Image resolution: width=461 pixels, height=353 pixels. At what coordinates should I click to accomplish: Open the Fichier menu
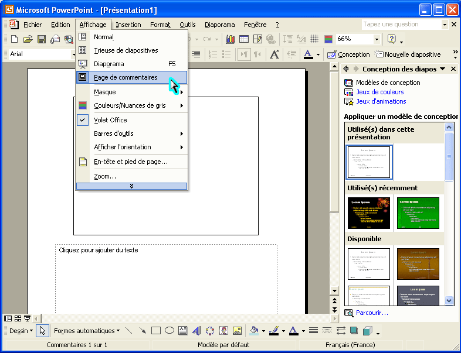click(33, 25)
